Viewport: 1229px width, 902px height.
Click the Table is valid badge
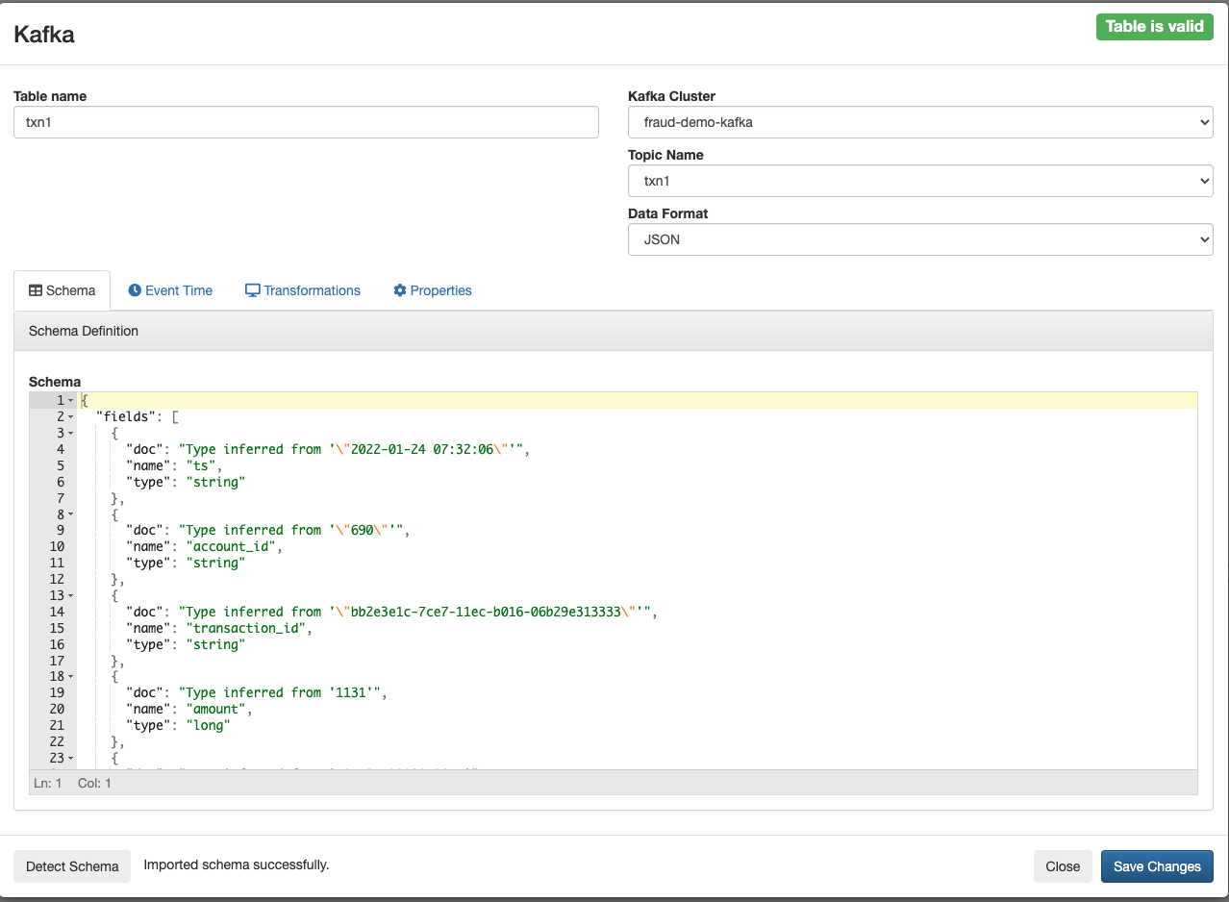pos(1154,27)
